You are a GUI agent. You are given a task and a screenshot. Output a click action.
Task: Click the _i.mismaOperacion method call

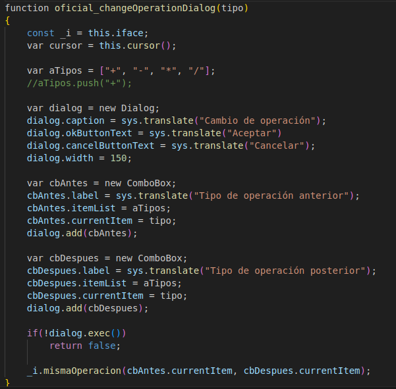point(198,371)
